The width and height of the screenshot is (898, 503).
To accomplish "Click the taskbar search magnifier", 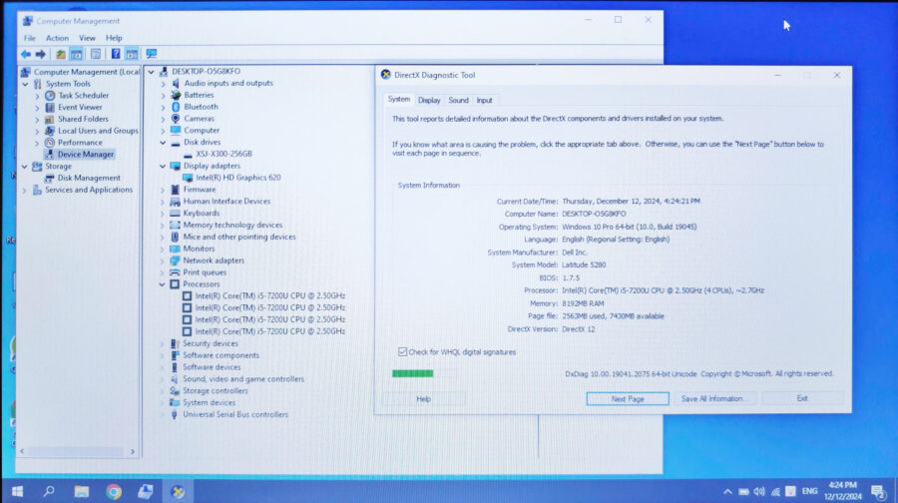I will point(49,491).
